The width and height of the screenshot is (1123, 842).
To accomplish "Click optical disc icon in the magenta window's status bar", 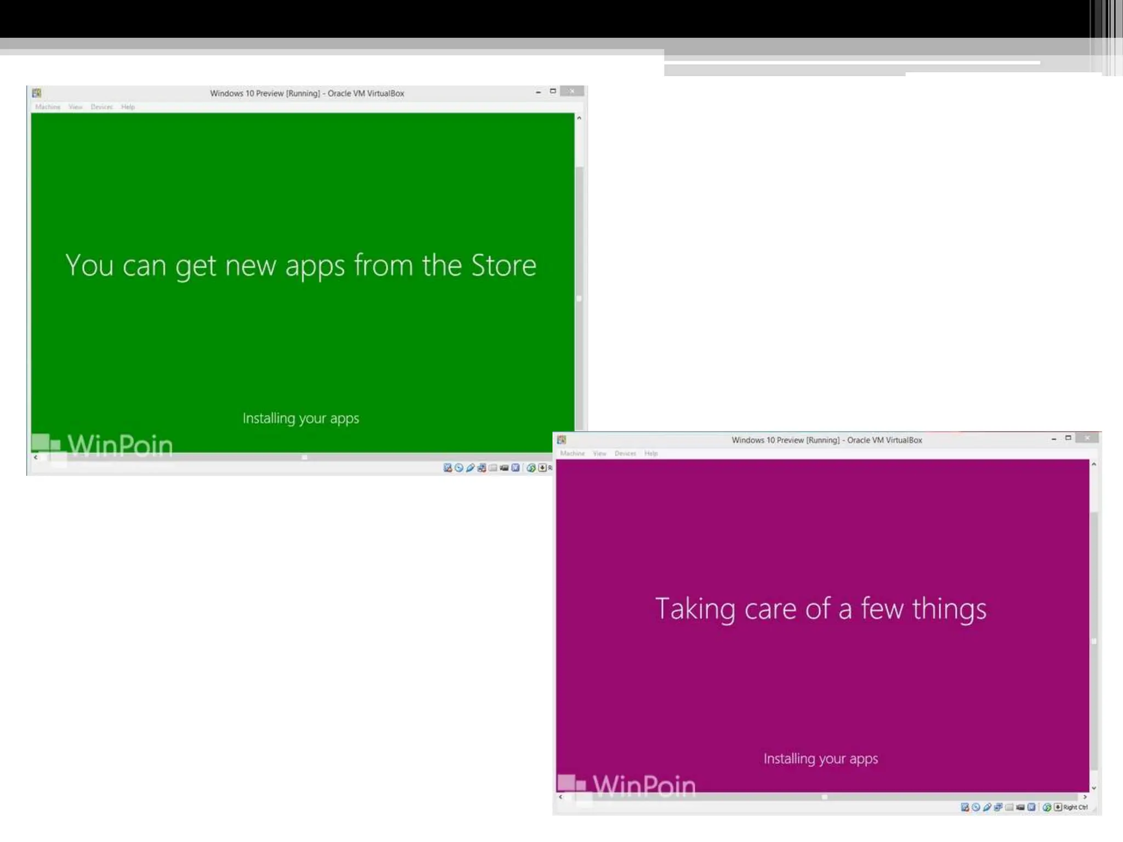I will click(x=976, y=807).
